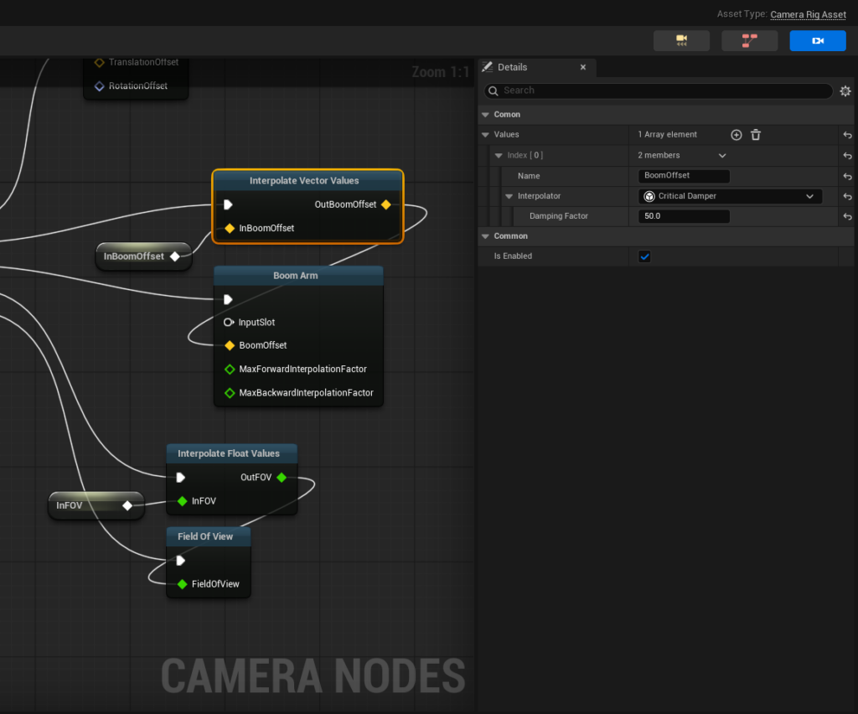
Task: Remove all Values array elements with trash icon
Action: coord(756,135)
